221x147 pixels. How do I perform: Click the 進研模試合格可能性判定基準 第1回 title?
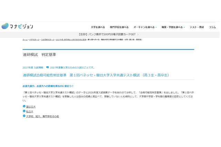96,75
